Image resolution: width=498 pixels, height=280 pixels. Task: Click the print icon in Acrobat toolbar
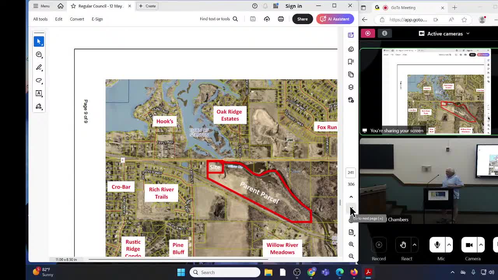coord(281,19)
